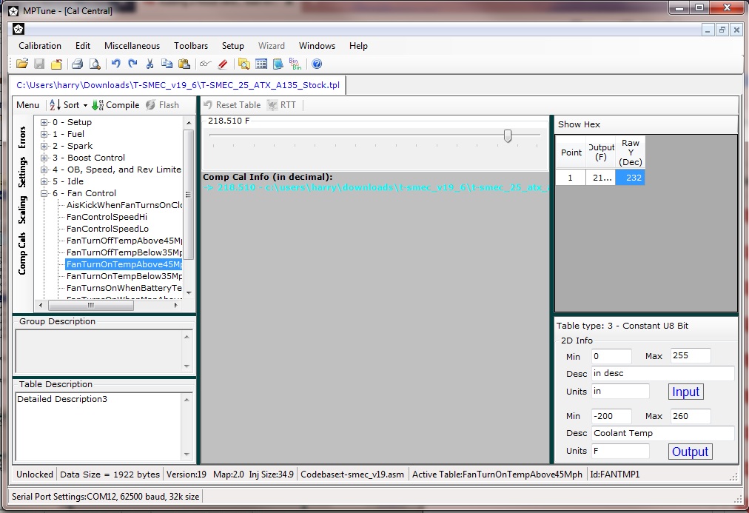Select AisKickWhenFanTurnsOnCl tree item

tap(124, 205)
